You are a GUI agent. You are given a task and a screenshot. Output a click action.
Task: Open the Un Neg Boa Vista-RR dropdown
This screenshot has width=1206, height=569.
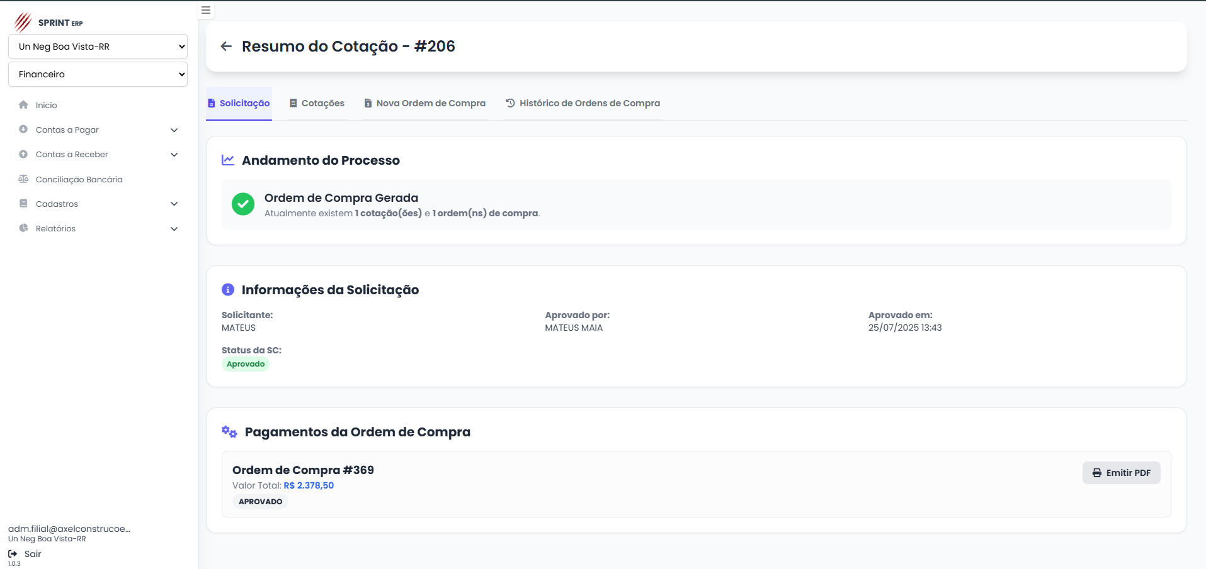98,47
